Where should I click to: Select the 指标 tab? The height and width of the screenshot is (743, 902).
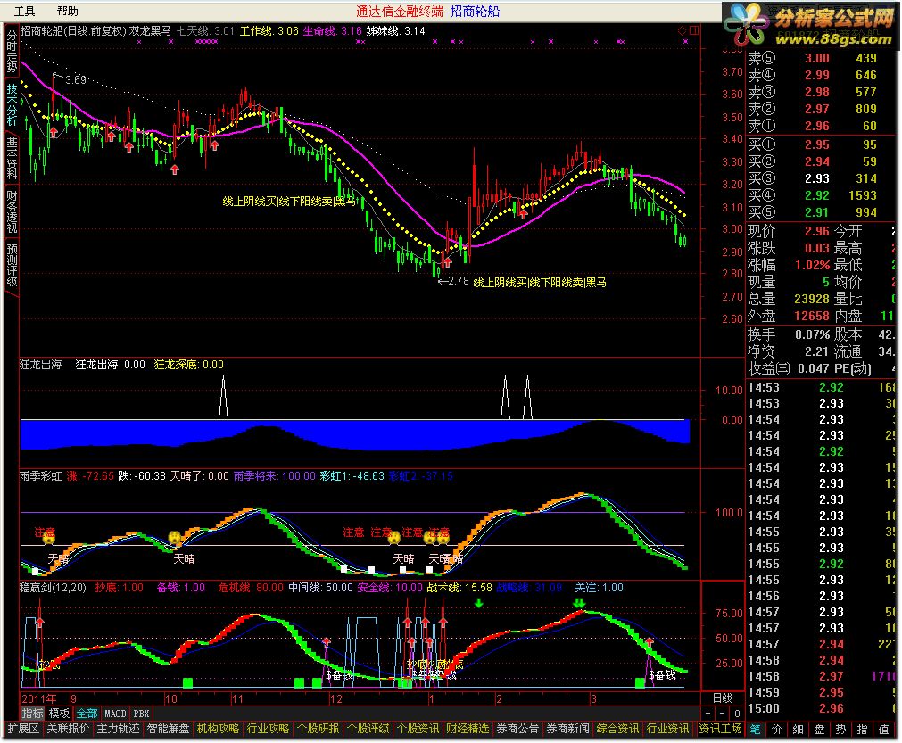click(32, 714)
